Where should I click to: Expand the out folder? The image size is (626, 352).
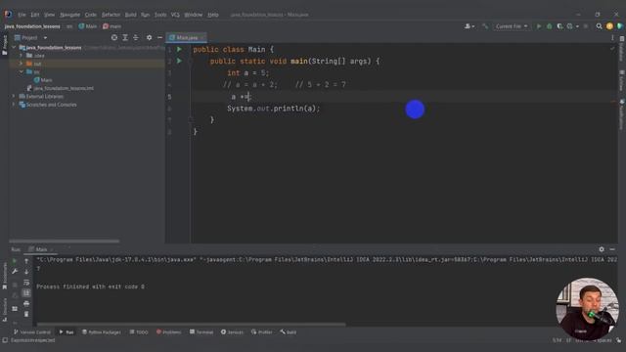tap(22, 64)
